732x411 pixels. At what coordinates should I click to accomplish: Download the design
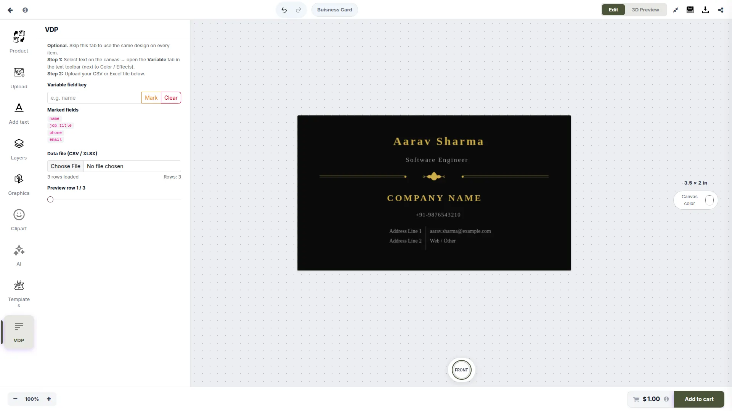click(705, 10)
